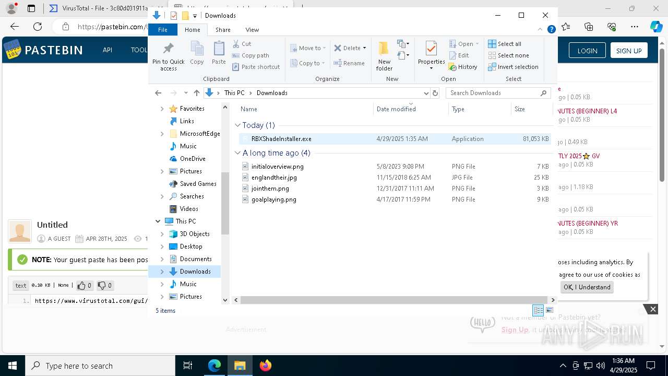668x376 pixels.
Task: Open file History
Action: (463, 67)
